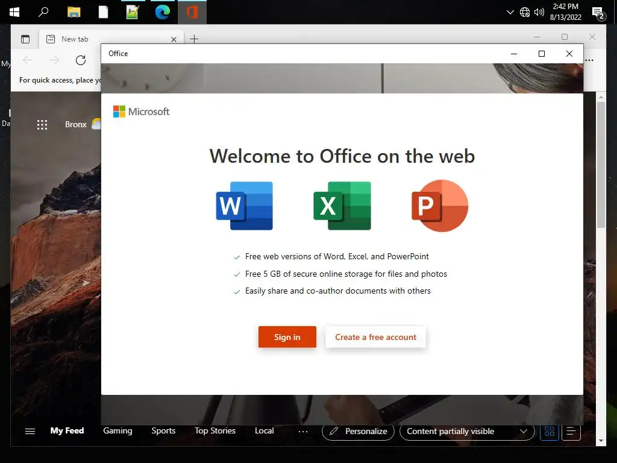
Task: Open the Windows Start menu
Action: 14,12
